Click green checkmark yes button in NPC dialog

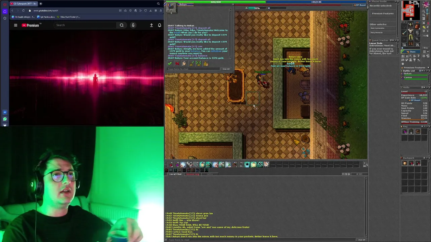pos(170,64)
